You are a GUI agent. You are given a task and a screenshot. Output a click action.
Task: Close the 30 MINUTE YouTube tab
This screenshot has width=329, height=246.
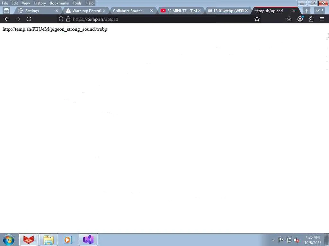(199, 11)
